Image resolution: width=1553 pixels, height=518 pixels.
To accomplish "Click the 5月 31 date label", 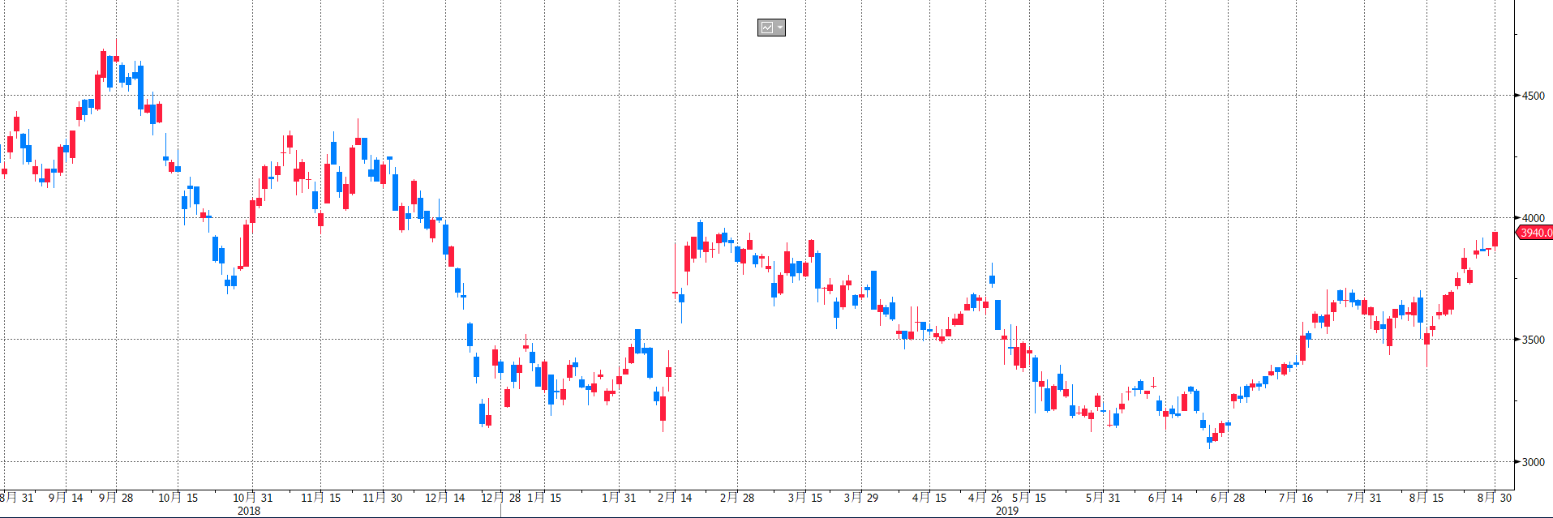I will tap(1103, 498).
